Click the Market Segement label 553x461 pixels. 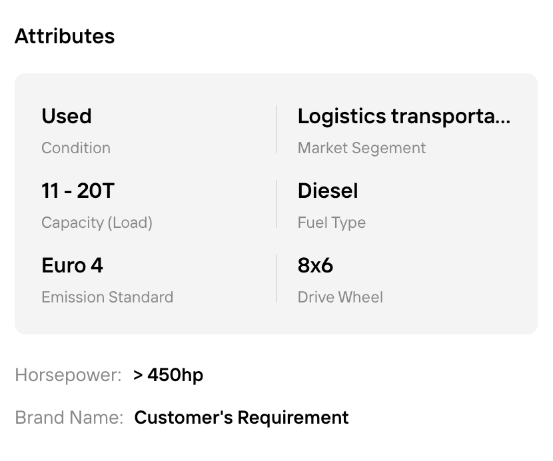[361, 148]
